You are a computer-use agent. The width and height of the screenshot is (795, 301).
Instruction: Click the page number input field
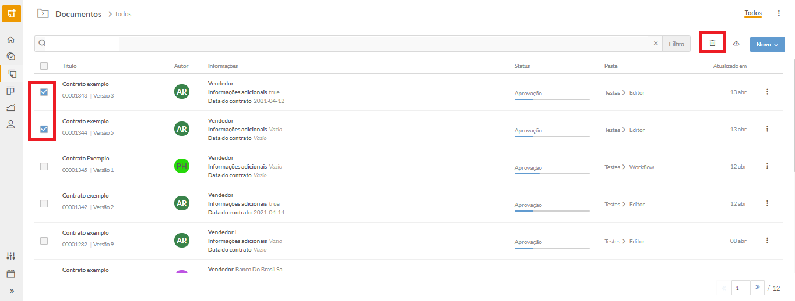(x=740, y=288)
